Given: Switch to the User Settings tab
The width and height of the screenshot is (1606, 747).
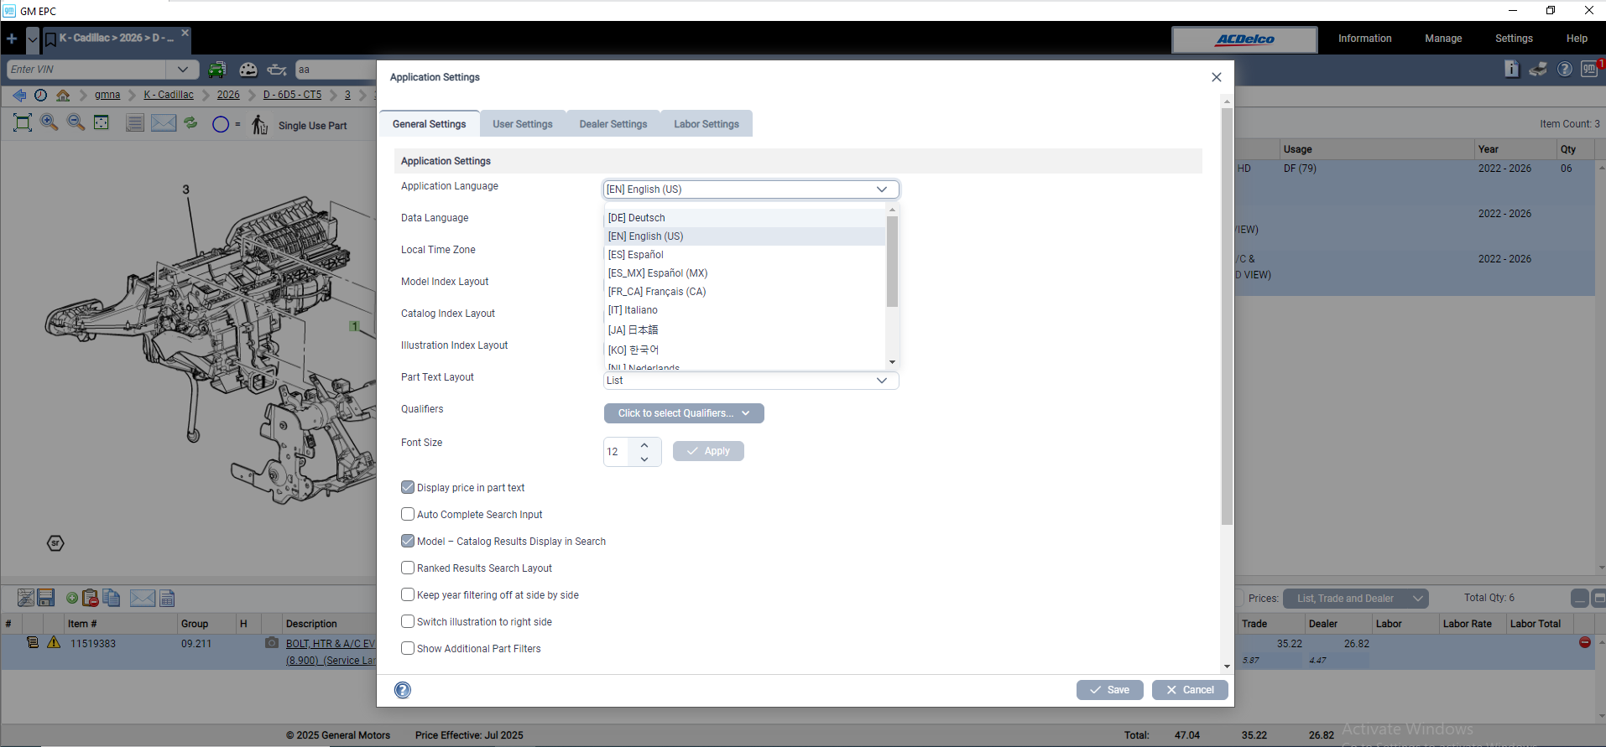Looking at the screenshot, I should click(523, 124).
